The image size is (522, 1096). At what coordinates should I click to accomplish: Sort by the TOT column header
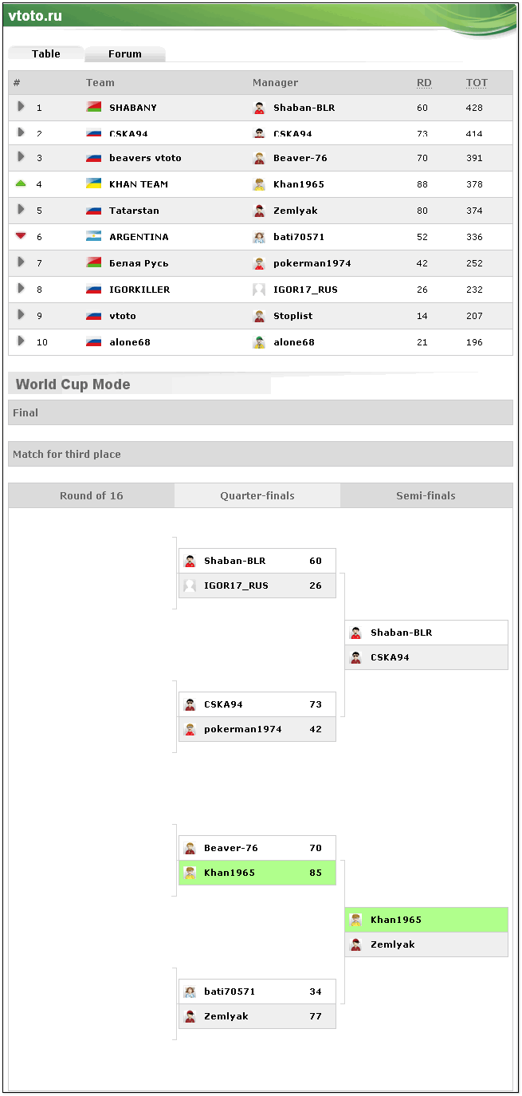tap(477, 82)
